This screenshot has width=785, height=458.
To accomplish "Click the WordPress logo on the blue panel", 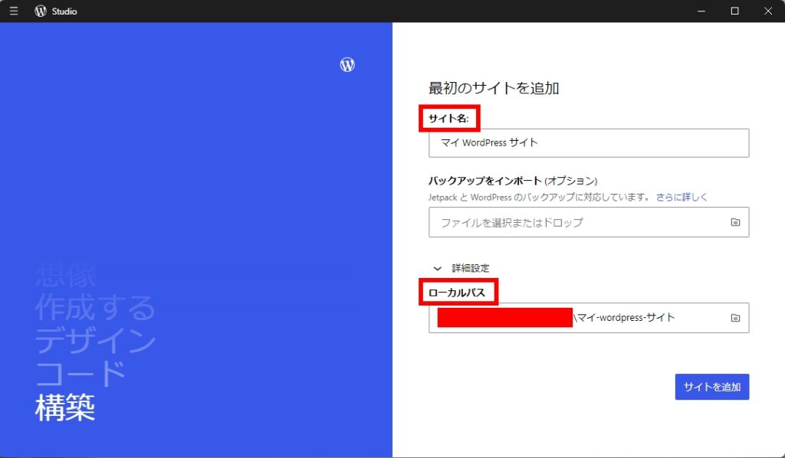I will pos(347,64).
